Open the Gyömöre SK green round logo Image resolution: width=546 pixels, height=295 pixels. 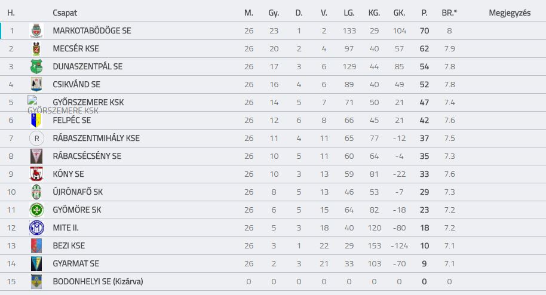(x=36, y=210)
